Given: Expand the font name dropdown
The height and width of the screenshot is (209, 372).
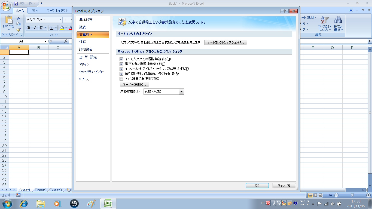Looking at the screenshot, I should pos(60,20).
